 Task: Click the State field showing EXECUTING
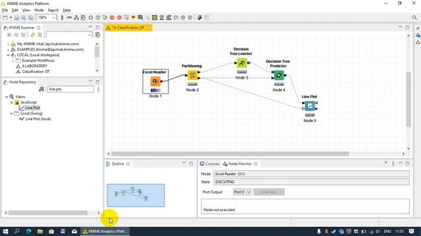coord(311,182)
